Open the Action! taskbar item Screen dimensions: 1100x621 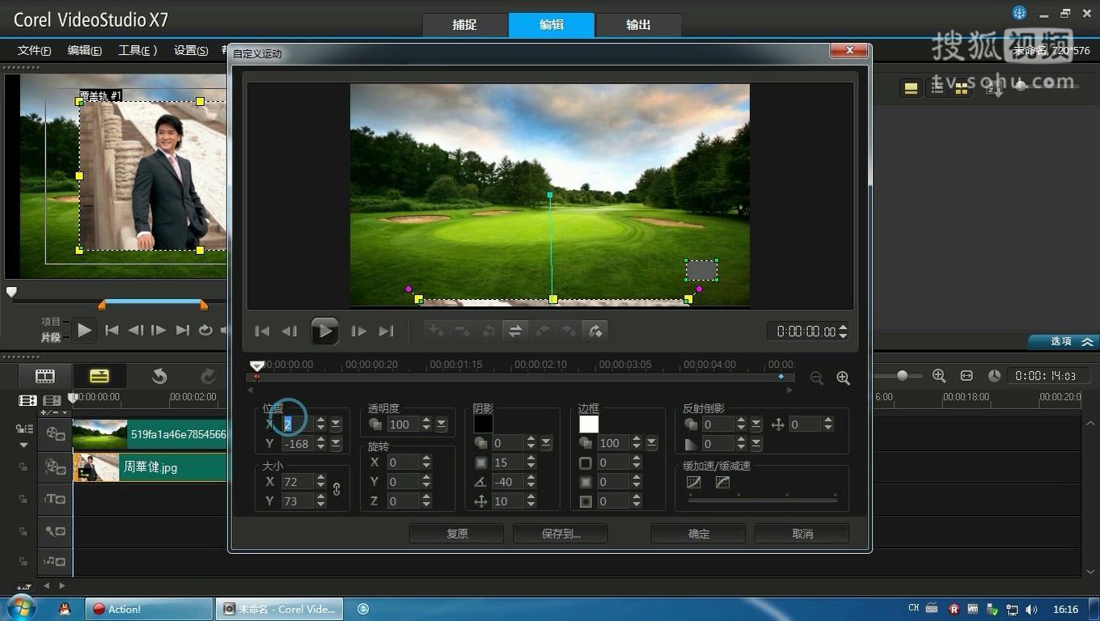tap(150, 609)
